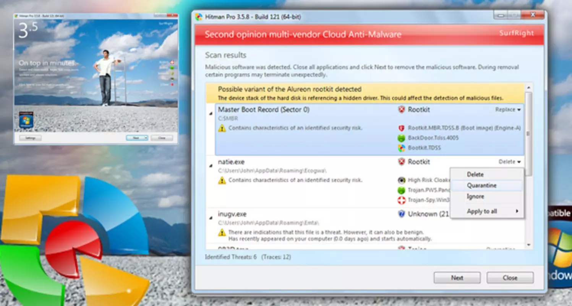572x306 pixels.
Task: Click the 'C:\$MBR' path text
Action: [228, 119]
